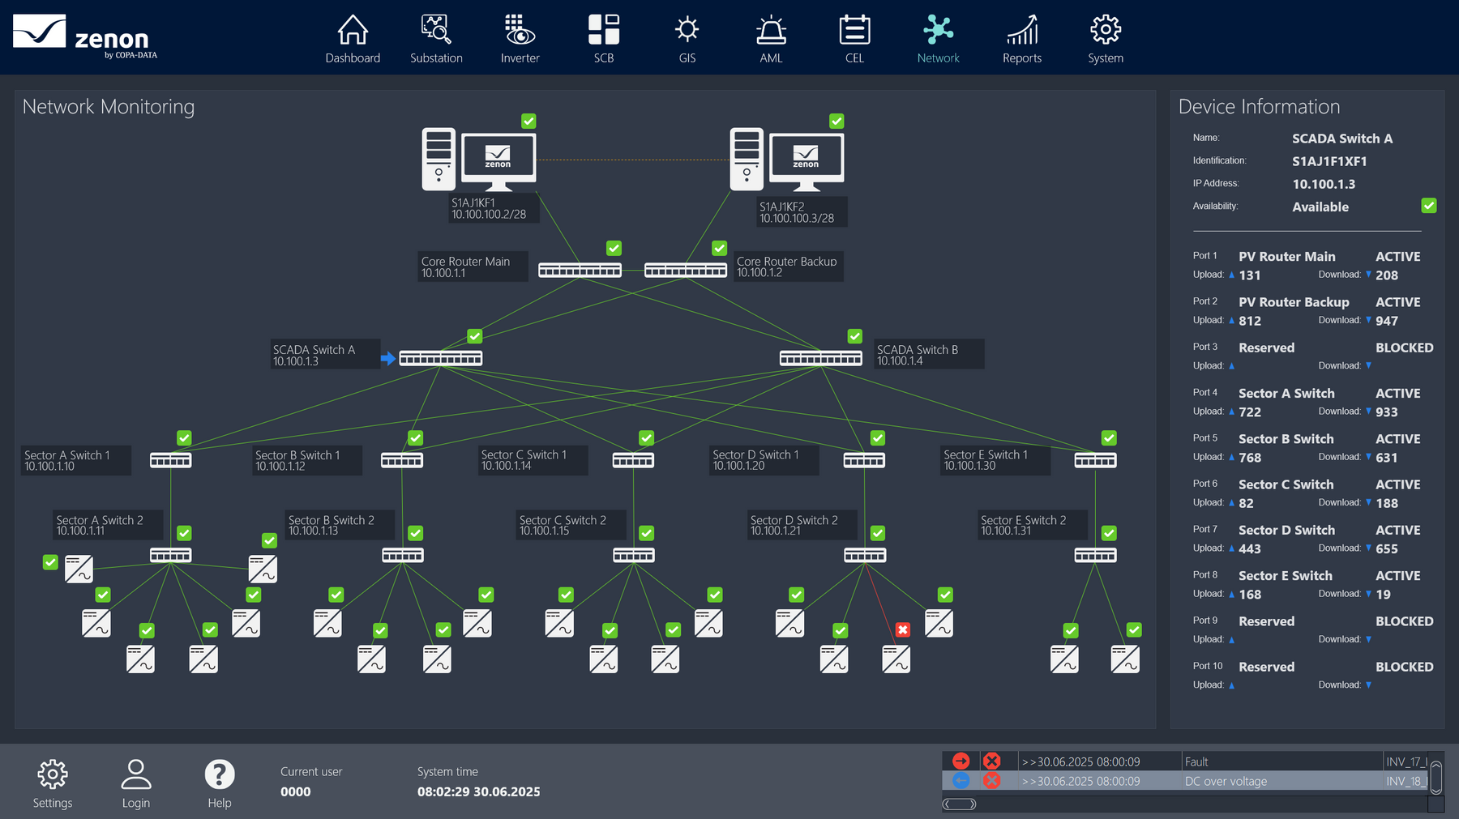Click status check above S1AJ1KF1
This screenshot has width=1459, height=819.
528,121
